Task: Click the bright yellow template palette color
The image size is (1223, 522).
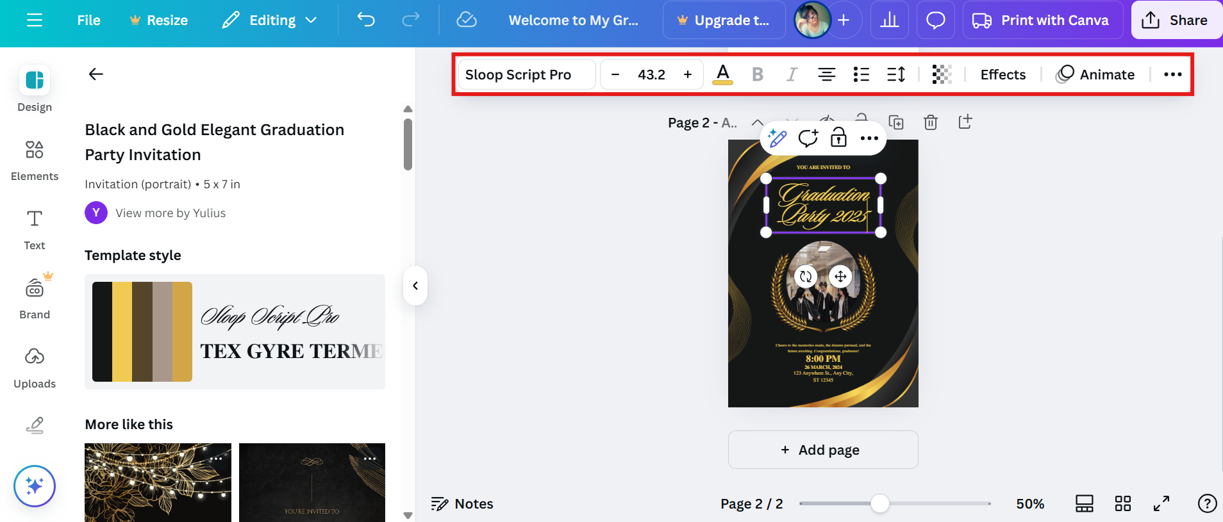Action: 122,332
